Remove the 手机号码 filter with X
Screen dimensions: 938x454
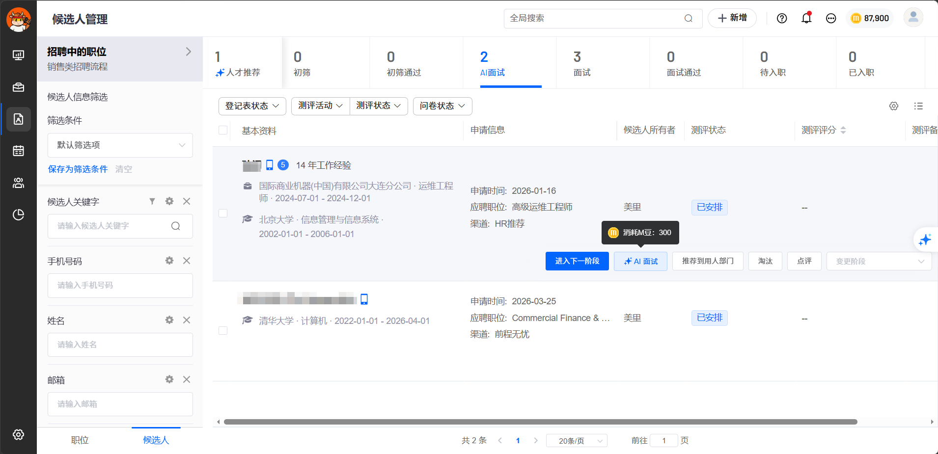187,261
